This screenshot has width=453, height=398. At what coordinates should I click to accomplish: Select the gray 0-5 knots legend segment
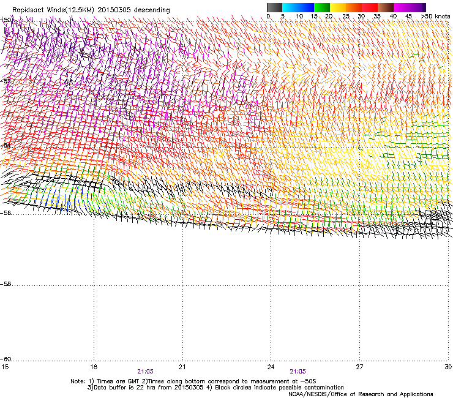point(274,7)
